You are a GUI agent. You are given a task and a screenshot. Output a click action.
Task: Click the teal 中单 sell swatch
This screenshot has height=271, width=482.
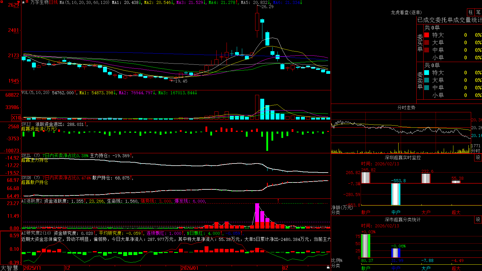coord(427,88)
